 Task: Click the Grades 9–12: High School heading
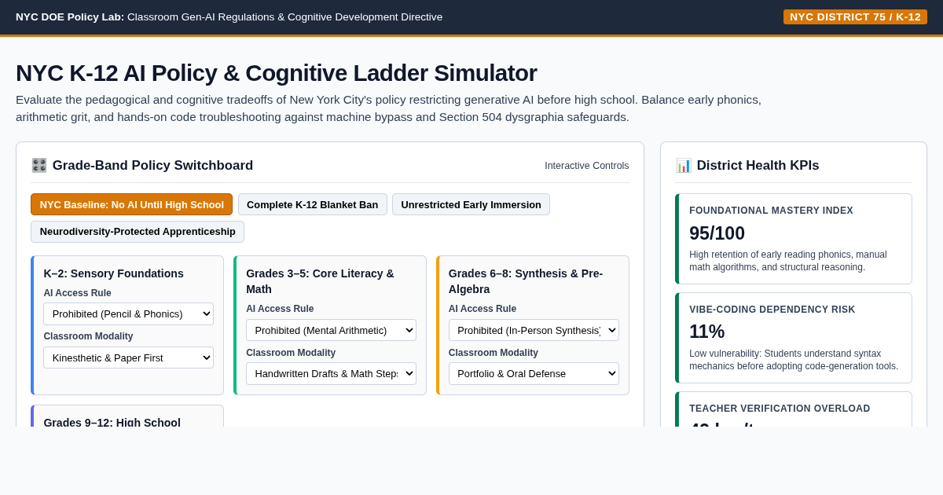[x=112, y=422]
